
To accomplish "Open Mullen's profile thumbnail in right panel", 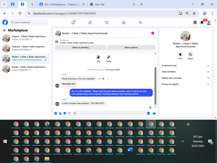I will 186,36.
